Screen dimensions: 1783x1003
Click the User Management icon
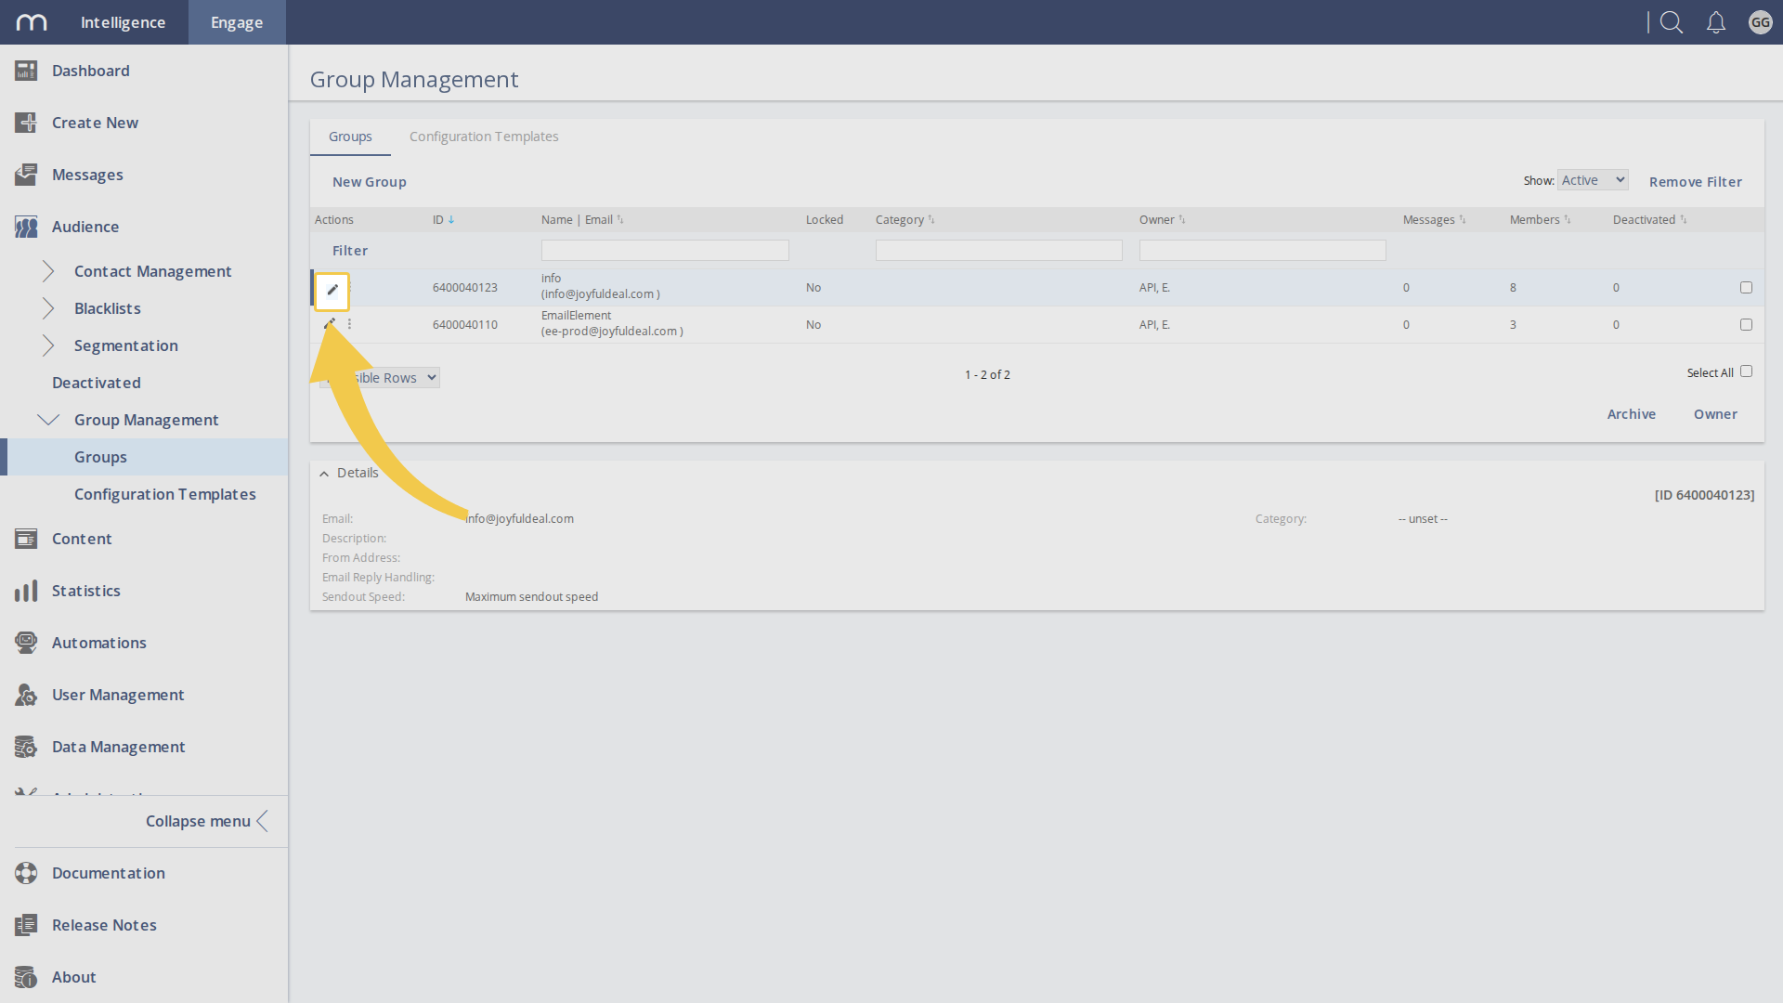[x=26, y=695]
